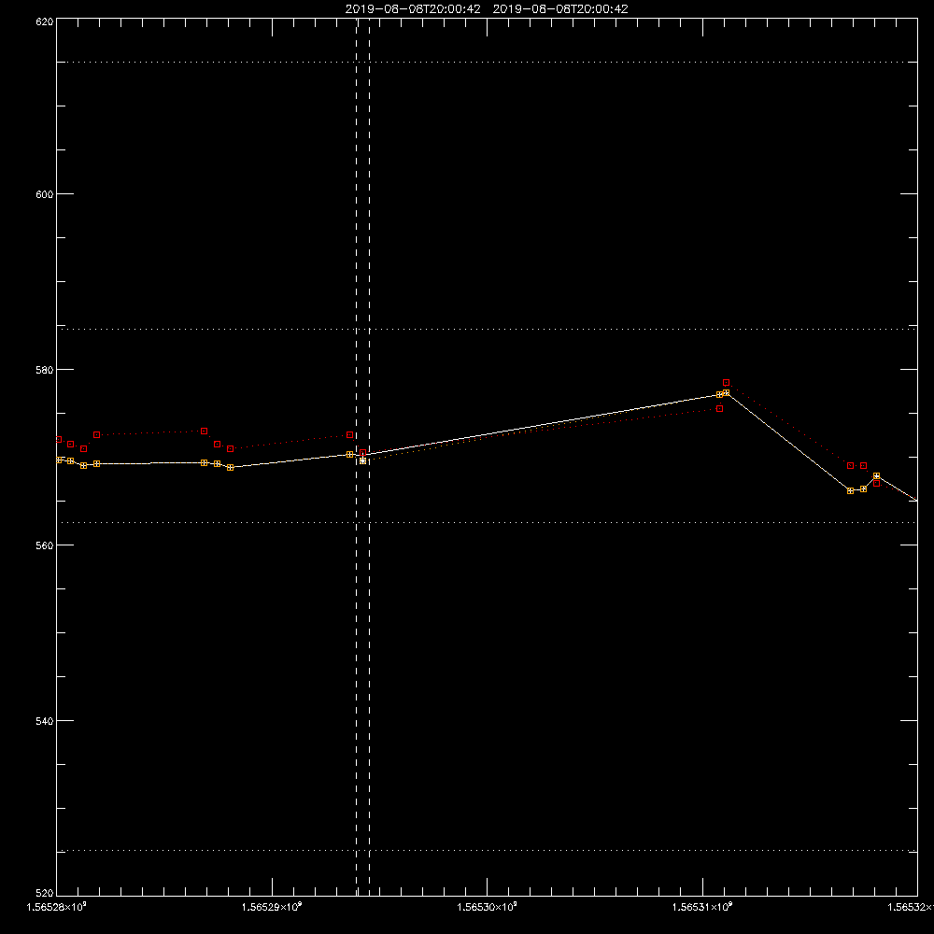Select the white data point between dashed lines
The width and height of the screenshot is (934, 934).
(362, 461)
